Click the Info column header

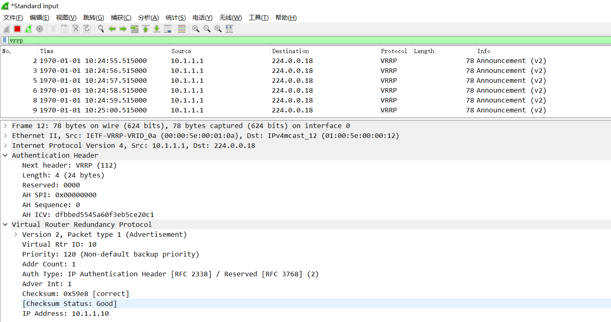pyautogui.click(x=543, y=51)
